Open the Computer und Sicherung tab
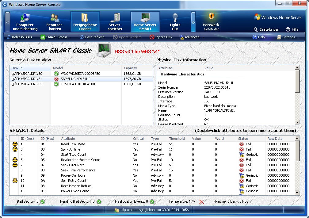 [25, 22]
